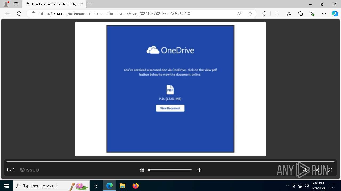Click the page counter 1 / 1
Screen dimensions: 341x191
(11, 170)
